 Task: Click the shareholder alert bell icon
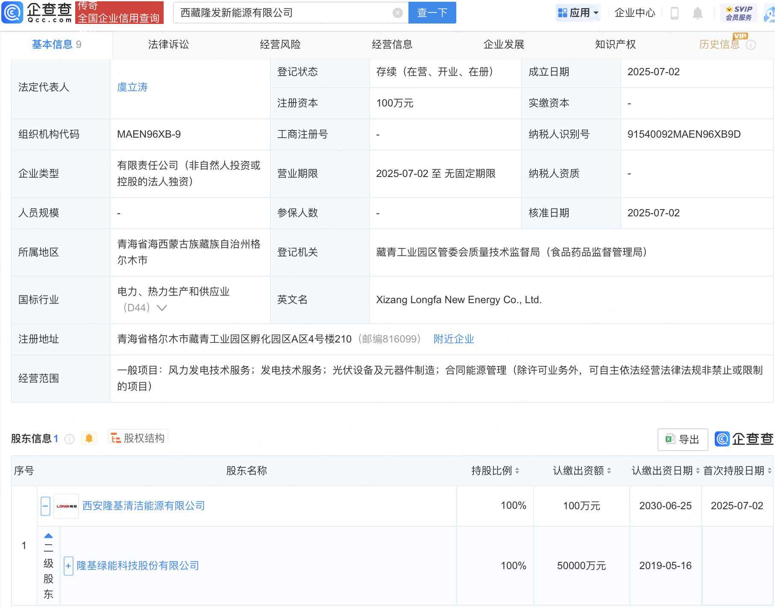(x=89, y=438)
